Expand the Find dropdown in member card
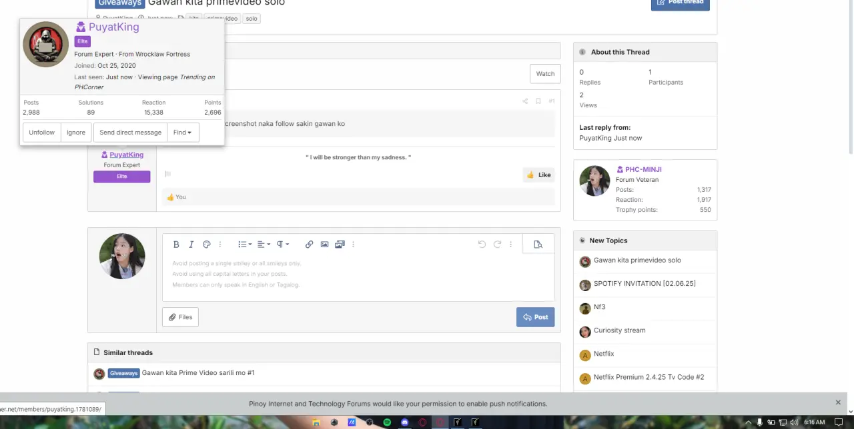 coord(182,133)
